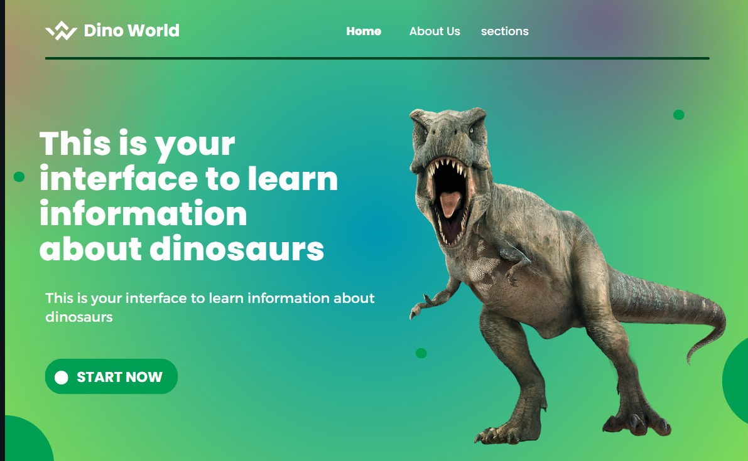The width and height of the screenshot is (748, 461).
Task: Click the dark green circle at bottom left
Action: point(26,443)
